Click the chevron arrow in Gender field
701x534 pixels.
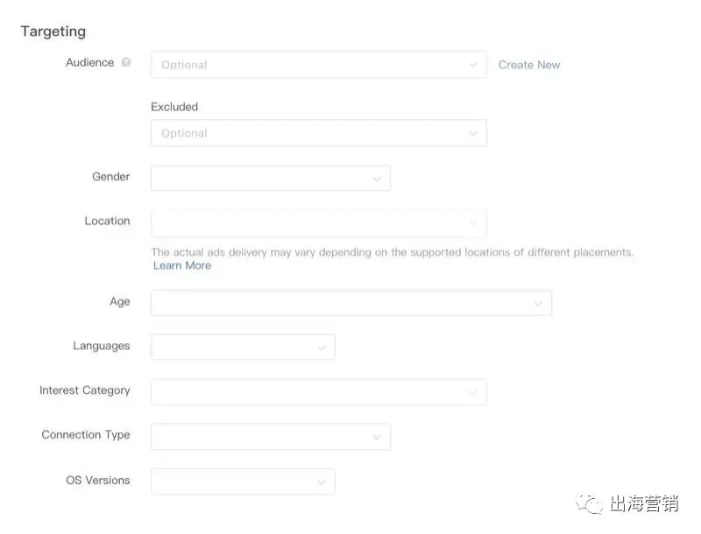[x=377, y=179]
